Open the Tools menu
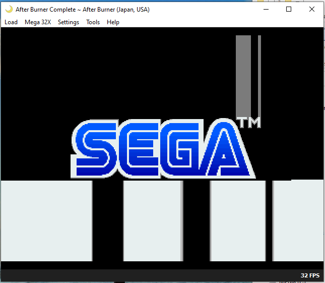The width and height of the screenshot is (325, 283). tap(93, 22)
